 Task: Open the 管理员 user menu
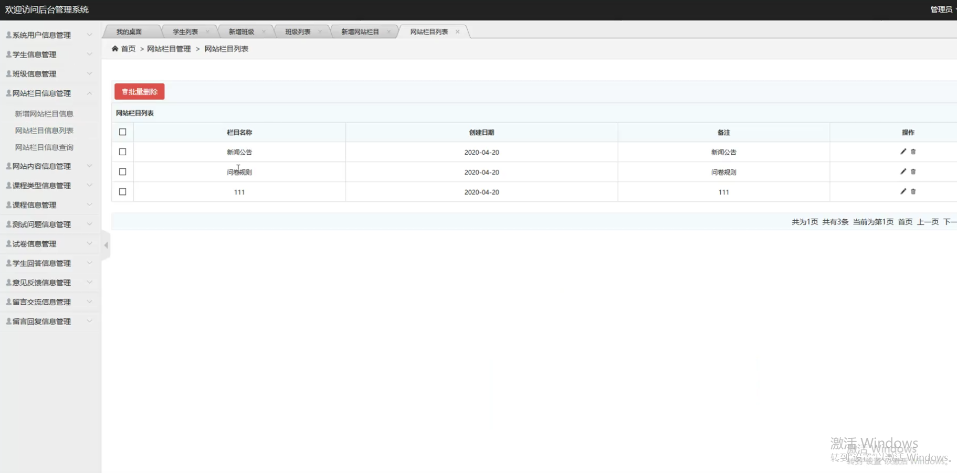tap(941, 9)
